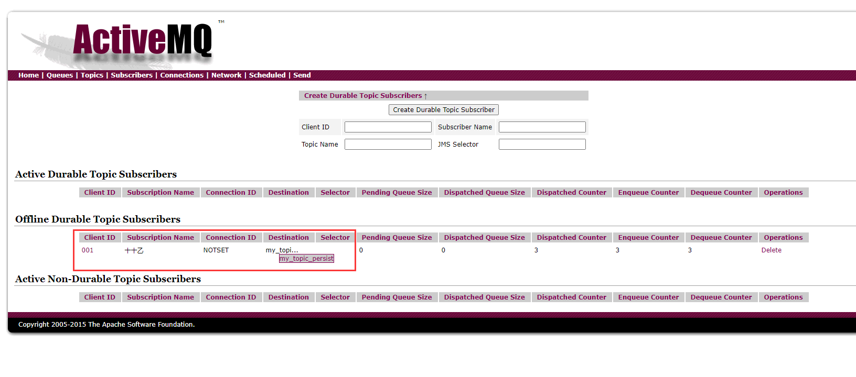
Task: Sort Active Durable table by Dispatched Counter
Action: pos(572,193)
